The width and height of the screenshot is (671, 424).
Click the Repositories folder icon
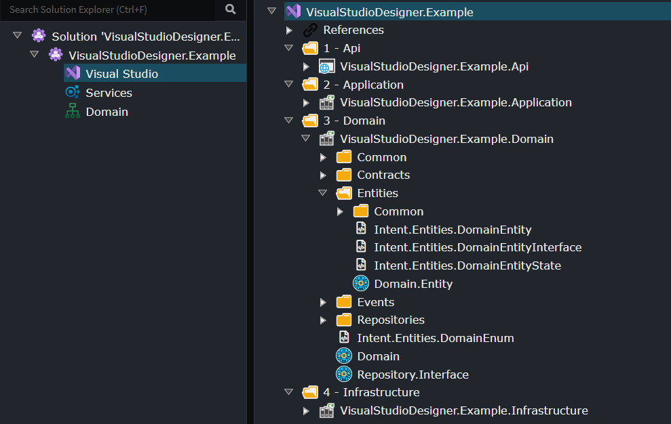click(x=344, y=320)
